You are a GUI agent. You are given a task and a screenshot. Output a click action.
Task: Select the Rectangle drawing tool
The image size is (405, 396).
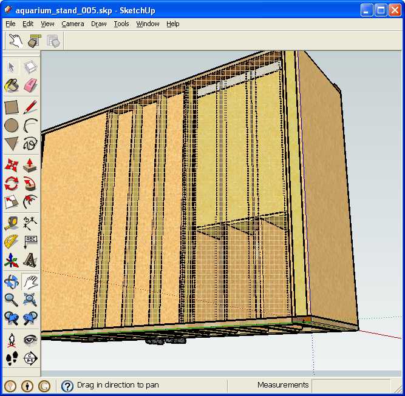tap(12, 107)
